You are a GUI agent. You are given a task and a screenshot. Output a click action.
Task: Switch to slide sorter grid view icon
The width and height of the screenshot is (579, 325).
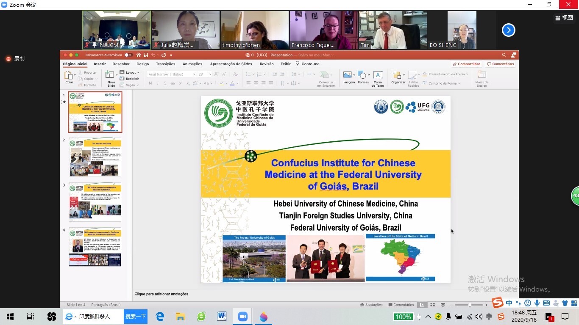pos(432,305)
